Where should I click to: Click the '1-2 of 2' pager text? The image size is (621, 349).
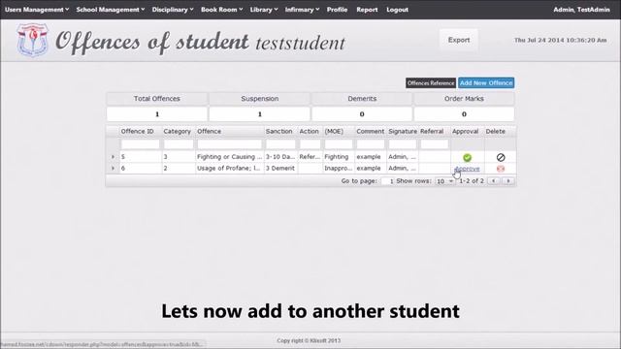click(472, 181)
